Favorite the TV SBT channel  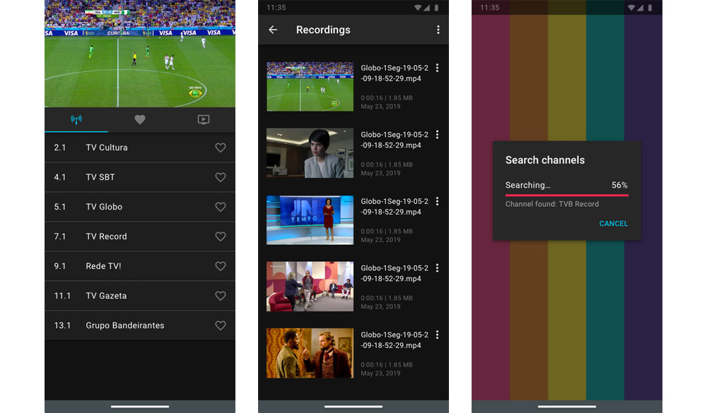tap(220, 177)
